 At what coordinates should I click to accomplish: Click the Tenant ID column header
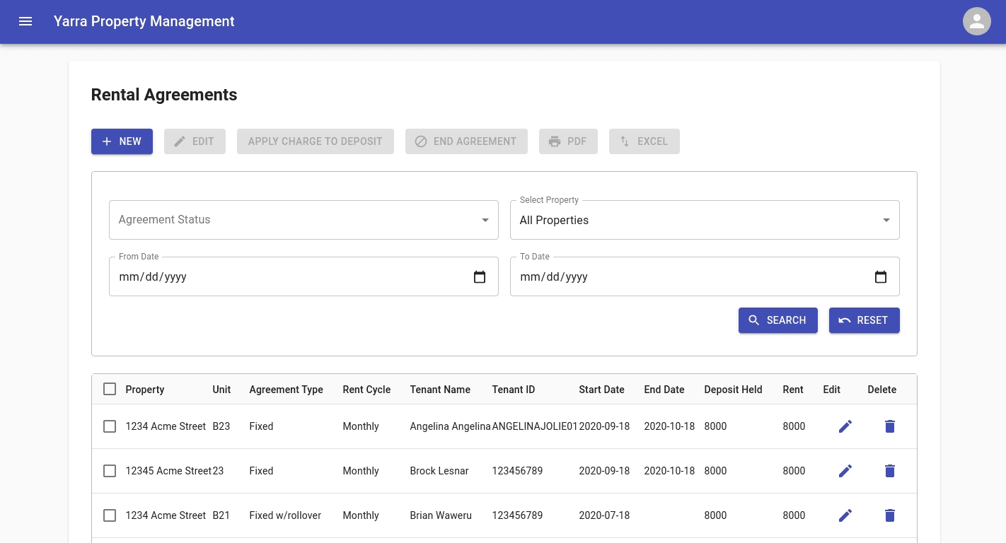click(514, 390)
